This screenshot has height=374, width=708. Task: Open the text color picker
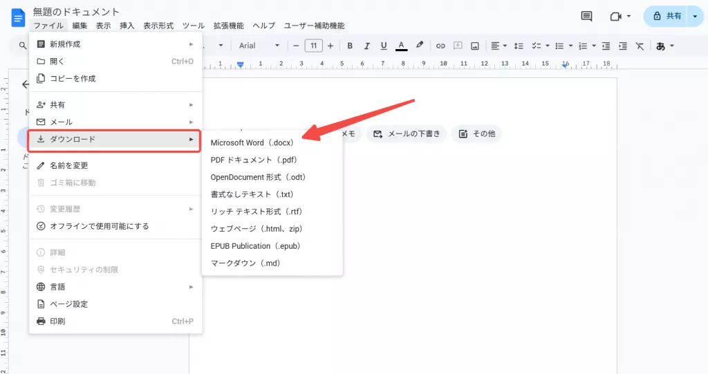(401, 46)
